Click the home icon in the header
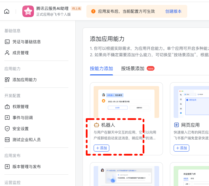The width and height of the screenshot is (209, 186). point(7,12)
